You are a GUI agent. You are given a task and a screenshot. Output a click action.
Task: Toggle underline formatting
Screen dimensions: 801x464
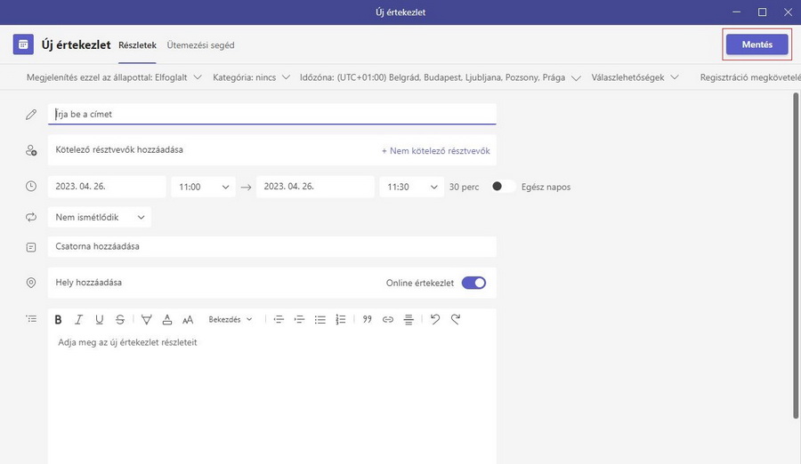(99, 319)
